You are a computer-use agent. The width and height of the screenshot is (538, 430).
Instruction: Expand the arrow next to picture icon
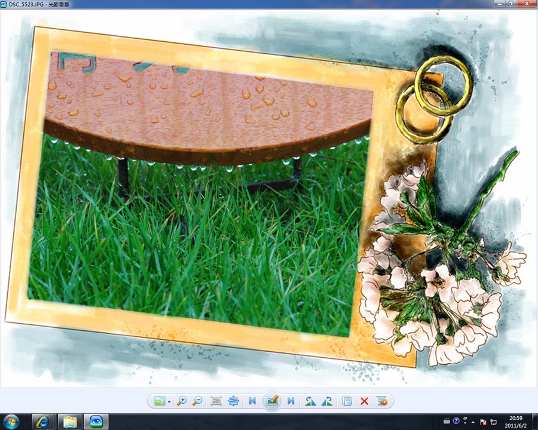click(x=169, y=402)
